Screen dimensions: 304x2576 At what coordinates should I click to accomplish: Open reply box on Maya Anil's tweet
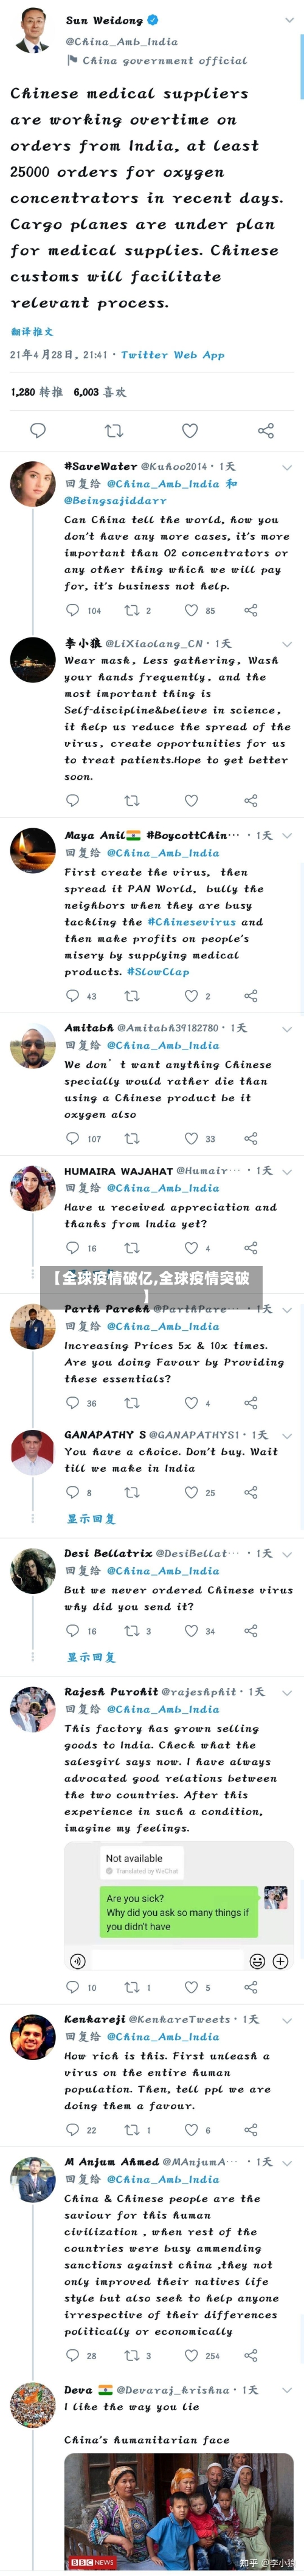(72, 995)
